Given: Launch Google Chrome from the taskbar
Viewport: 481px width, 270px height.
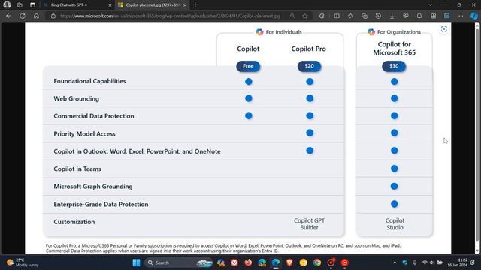Looking at the screenshot, I should click(317, 262).
